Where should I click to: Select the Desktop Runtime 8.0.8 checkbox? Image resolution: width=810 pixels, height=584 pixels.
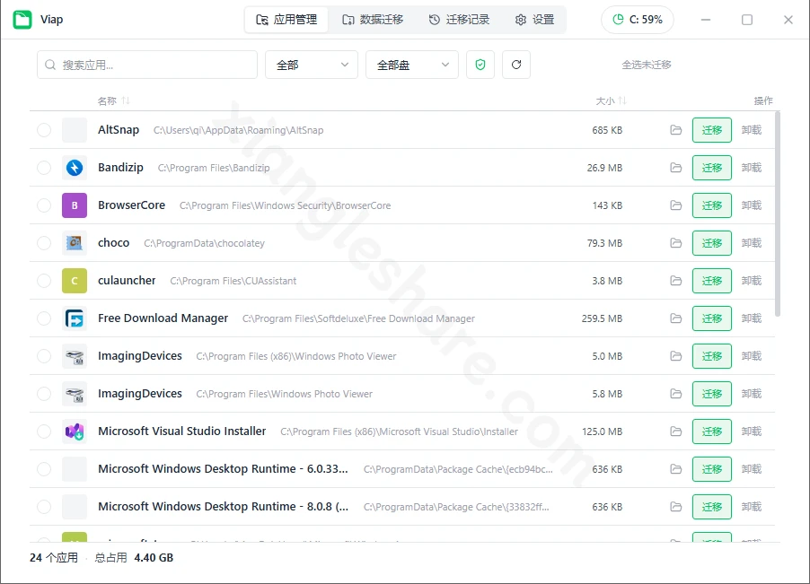click(44, 507)
